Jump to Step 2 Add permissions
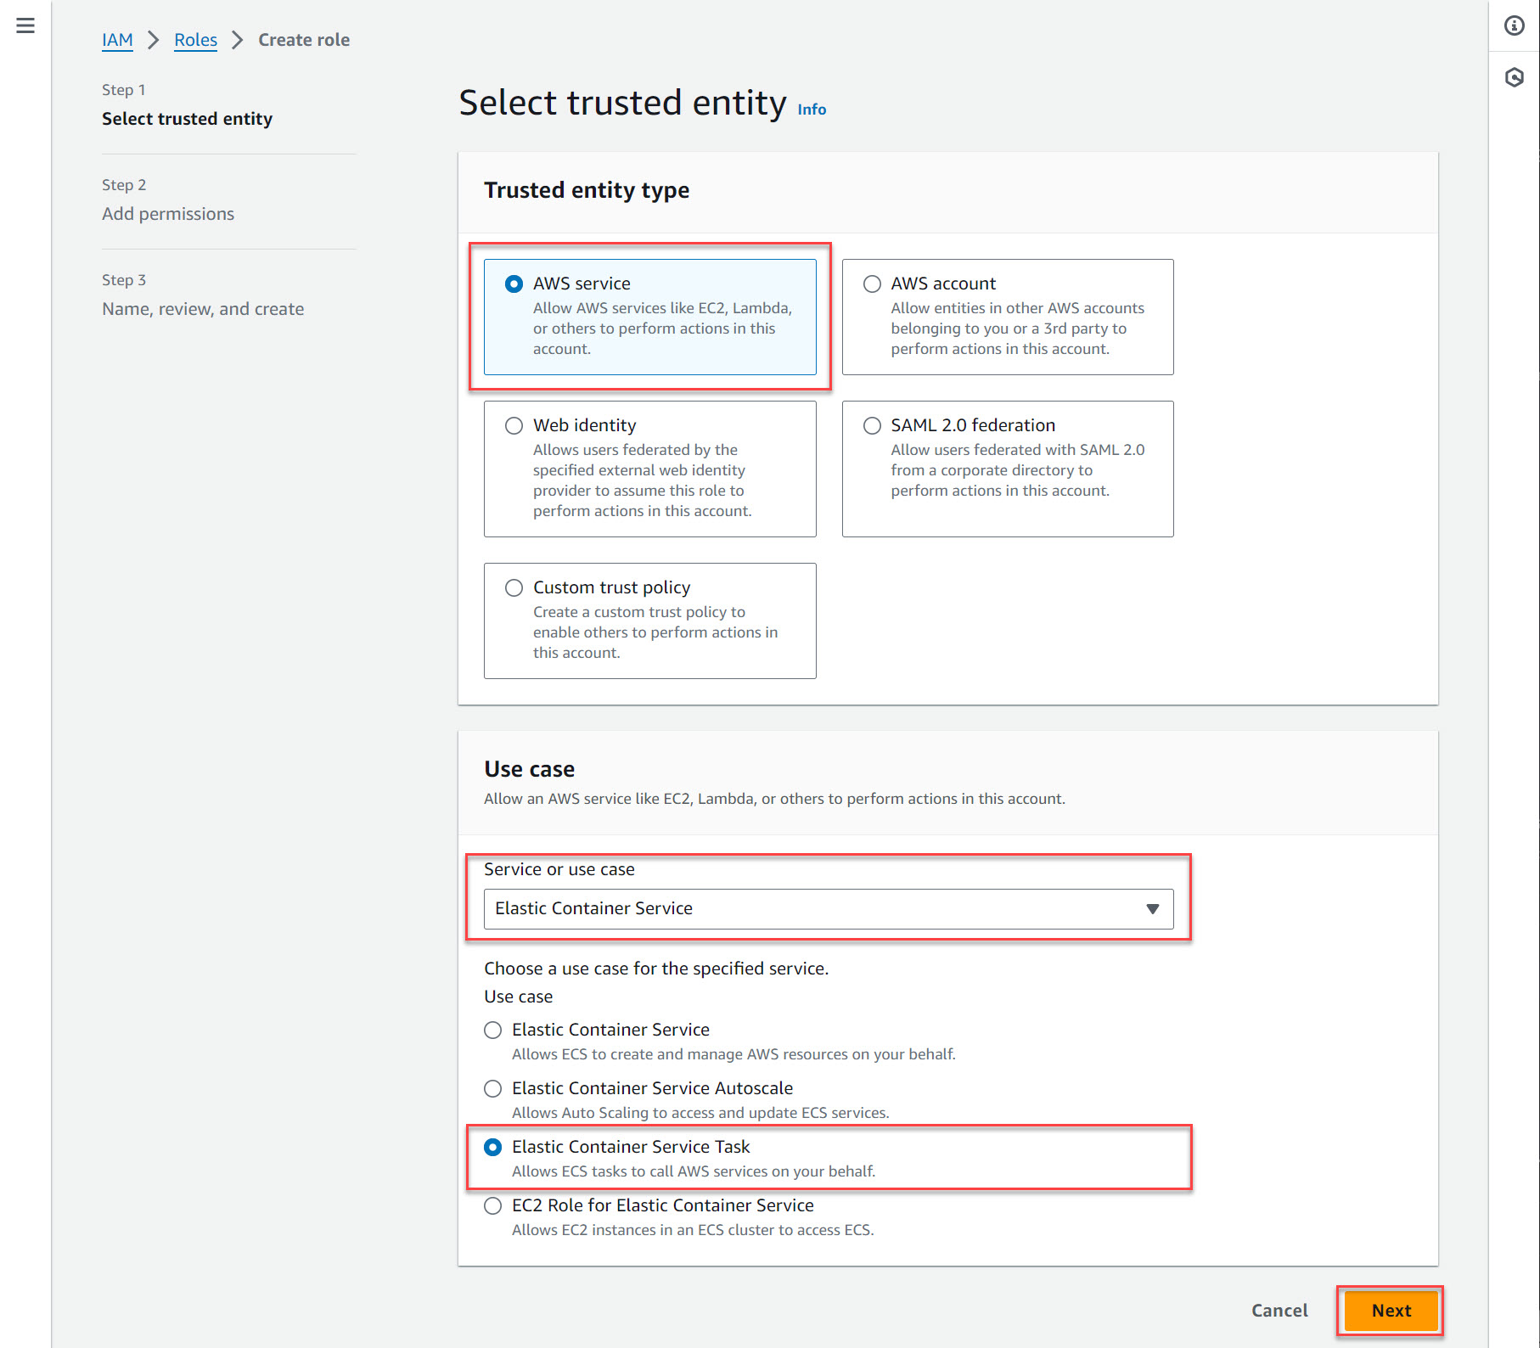1540x1348 pixels. pos(168,214)
